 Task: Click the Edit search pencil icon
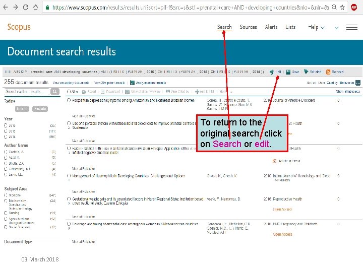272,72
